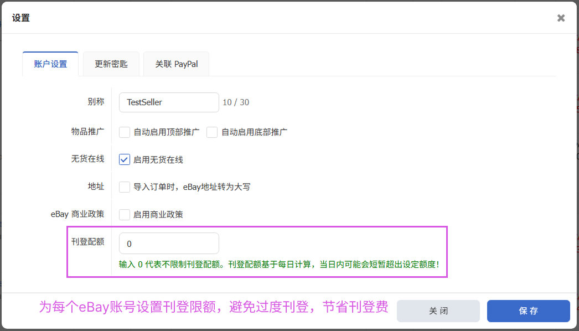Click the 10 / 30 character counter

pyautogui.click(x=236, y=102)
